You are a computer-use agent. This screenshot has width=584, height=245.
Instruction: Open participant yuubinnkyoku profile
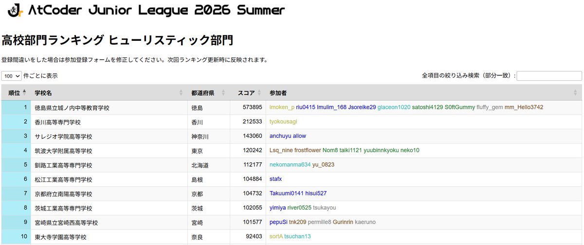[x=381, y=150]
